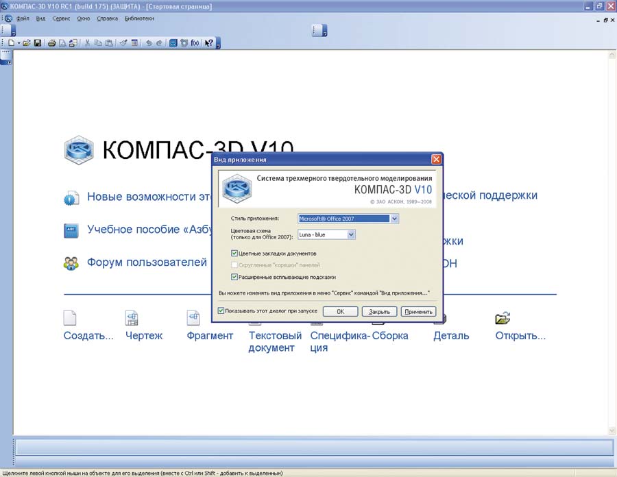The image size is (617, 477).
Task: Open the Справка menu
Action: tap(108, 19)
